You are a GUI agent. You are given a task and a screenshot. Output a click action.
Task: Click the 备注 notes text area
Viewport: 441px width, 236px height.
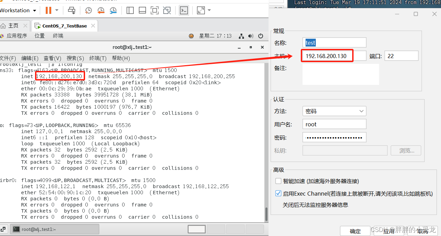point(341,74)
